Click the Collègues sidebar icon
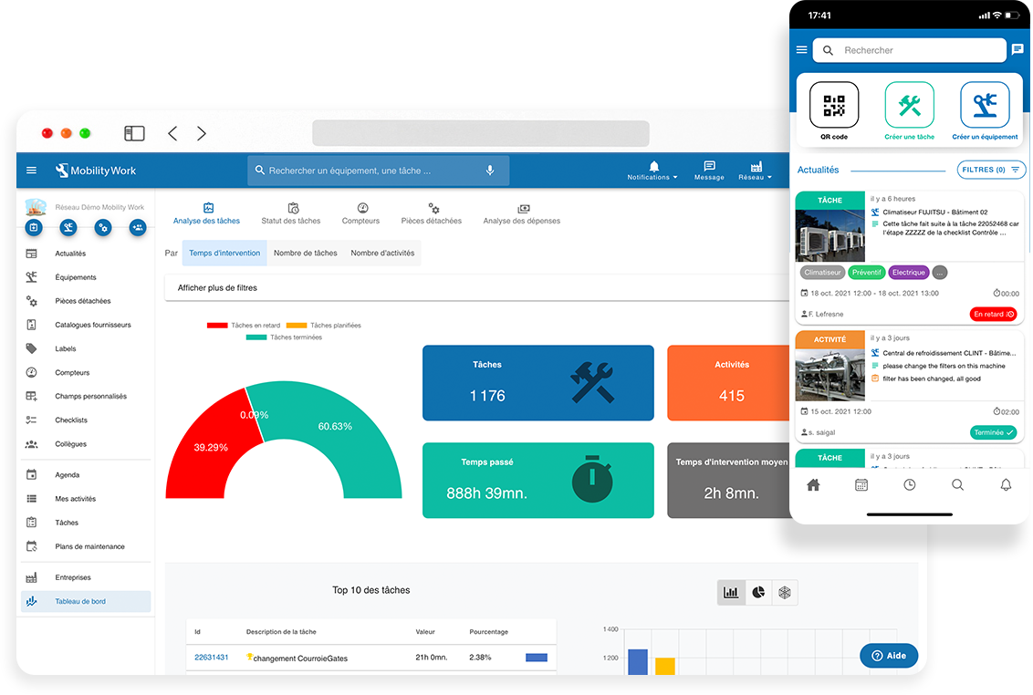The image size is (1033, 695). [x=31, y=444]
